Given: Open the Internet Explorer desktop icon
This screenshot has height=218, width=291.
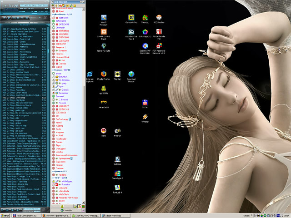Looking at the screenshot, I should coord(90,77).
